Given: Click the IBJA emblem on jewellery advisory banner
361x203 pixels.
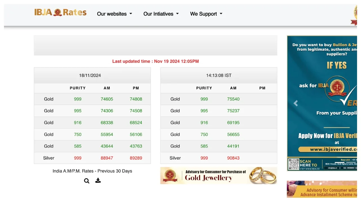Looking at the screenshot, I should [170, 175].
